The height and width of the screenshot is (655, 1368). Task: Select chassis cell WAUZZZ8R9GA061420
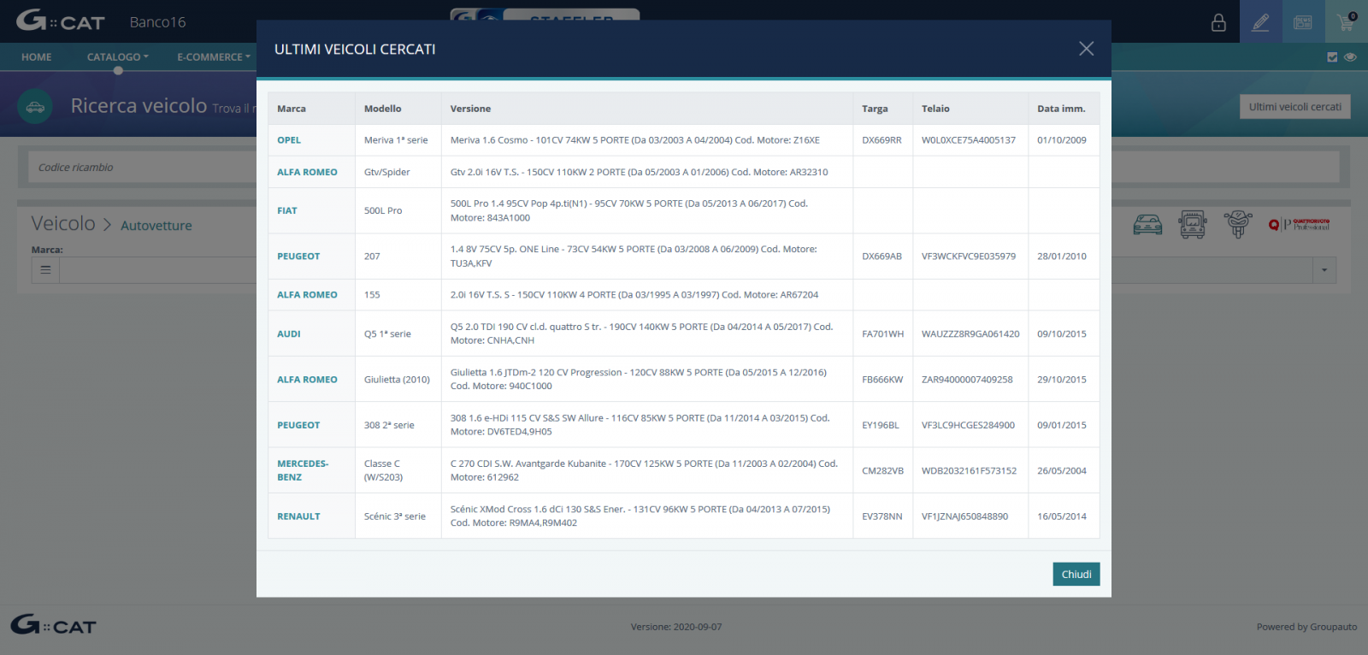(x=970, y=334)
